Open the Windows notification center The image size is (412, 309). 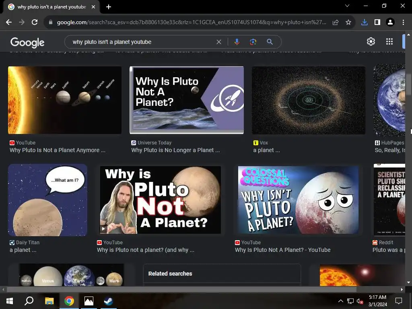point(399,301)
